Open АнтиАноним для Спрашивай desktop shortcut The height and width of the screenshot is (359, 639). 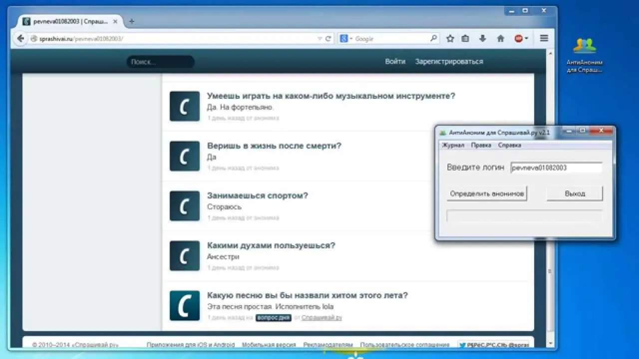585,55
